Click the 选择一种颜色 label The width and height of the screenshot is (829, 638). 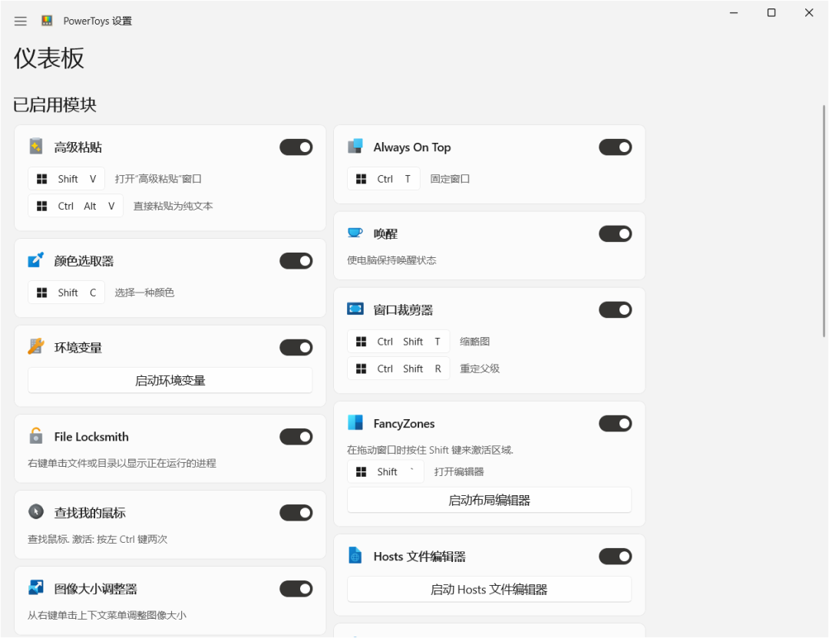point(144,293)
